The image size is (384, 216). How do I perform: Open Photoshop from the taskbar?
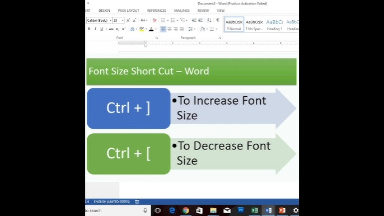[x=241, y=210]
